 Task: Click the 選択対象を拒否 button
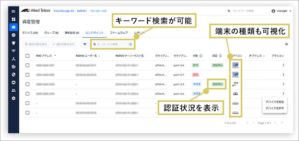[36, 44]
